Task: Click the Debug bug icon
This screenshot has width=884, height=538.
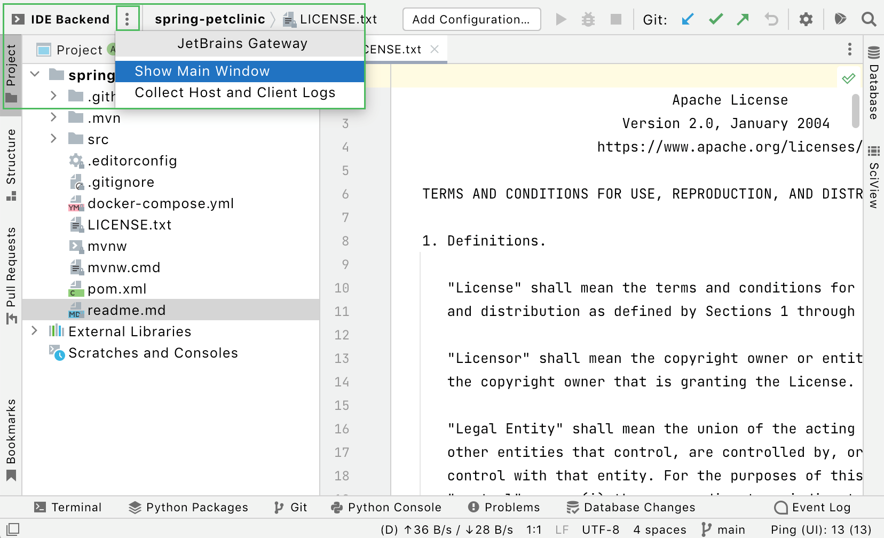Action: [x=588, y=20]
